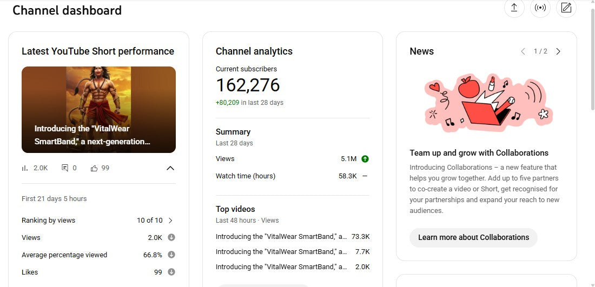Collapse the latest Short performance details chevron
The height and width of the screenshot is (287, 595).
click(x=170, y=168)
